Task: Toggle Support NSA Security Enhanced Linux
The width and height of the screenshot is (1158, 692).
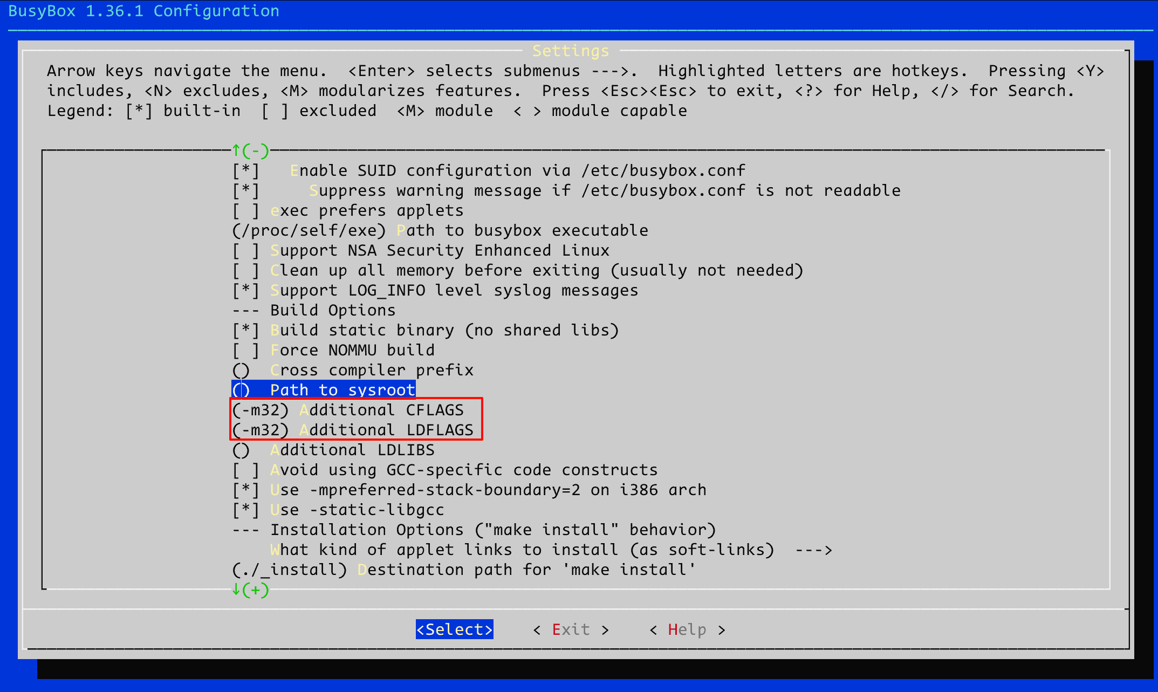Action: click(x=246, y=251)
